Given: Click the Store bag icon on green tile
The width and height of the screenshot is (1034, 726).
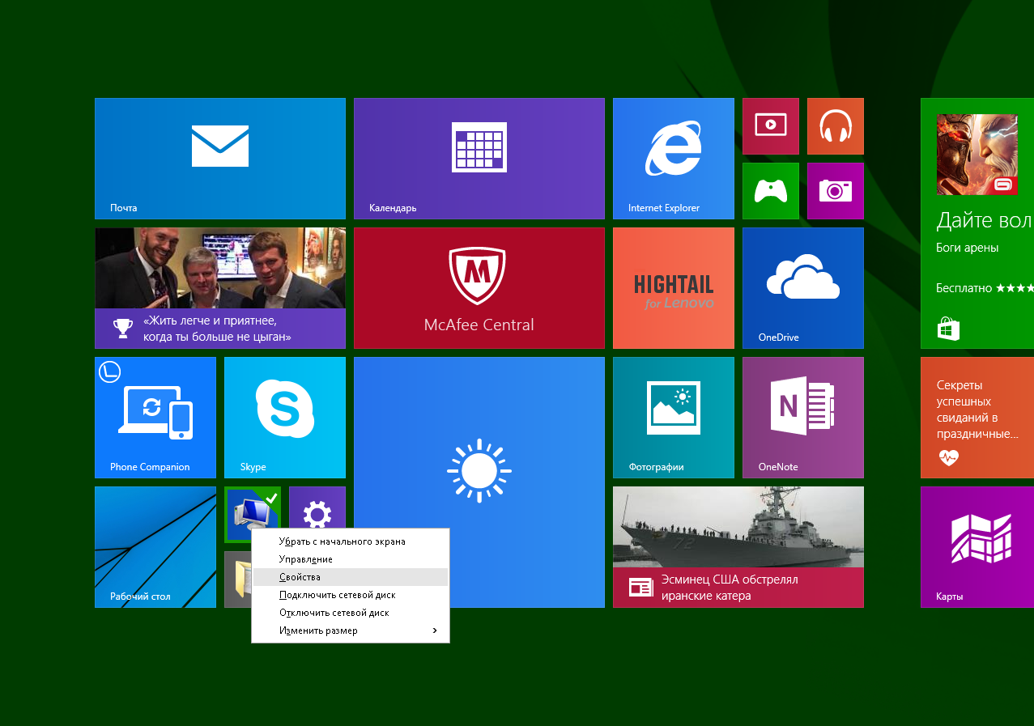Looking at the screenshot, I should click(948, 328).
